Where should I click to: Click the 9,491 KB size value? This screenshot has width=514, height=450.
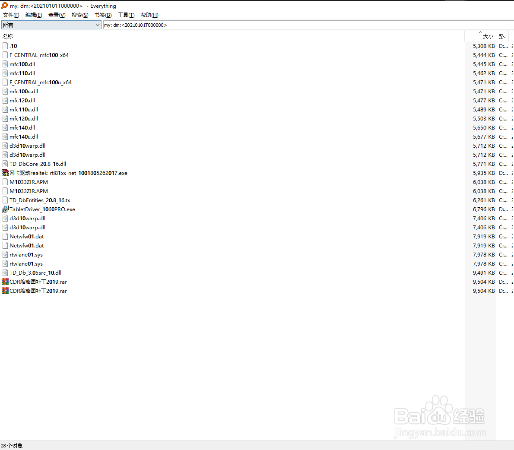(x=484, y=273)
